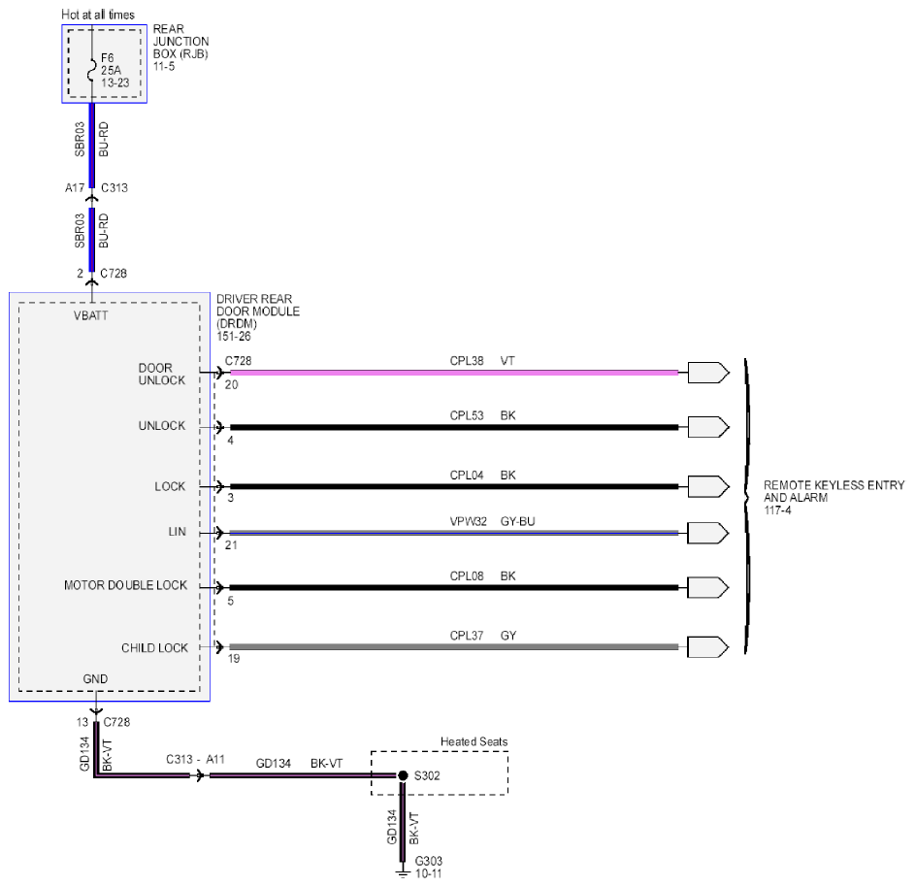
Task: Click pin number "21" on the LIN wire
Action: (231, 545)
